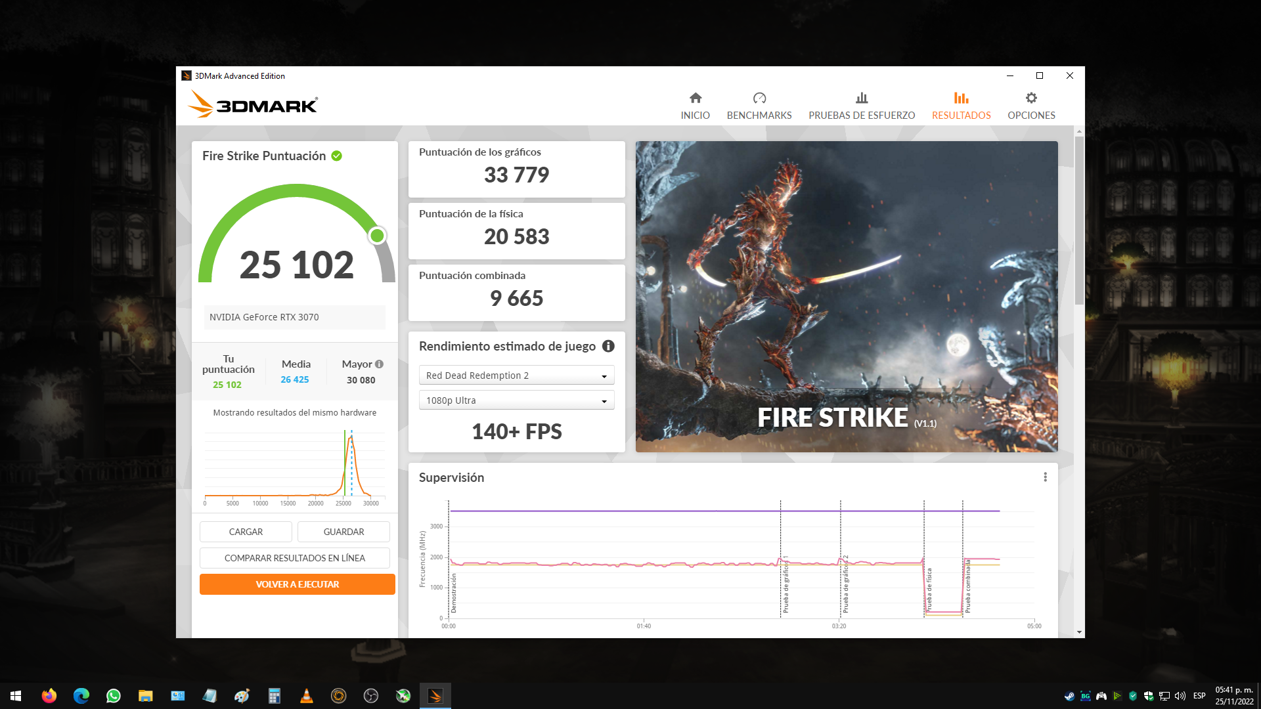Click info icon next to Mayor
1261x709 pixels.
click(x=380, y=364)
